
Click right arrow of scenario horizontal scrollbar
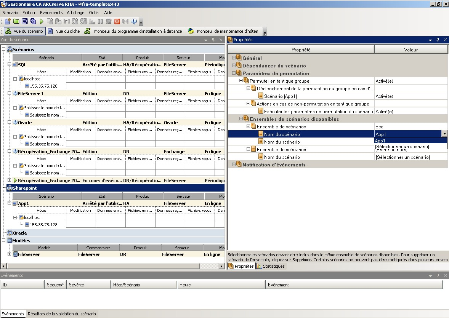point(221,266)
